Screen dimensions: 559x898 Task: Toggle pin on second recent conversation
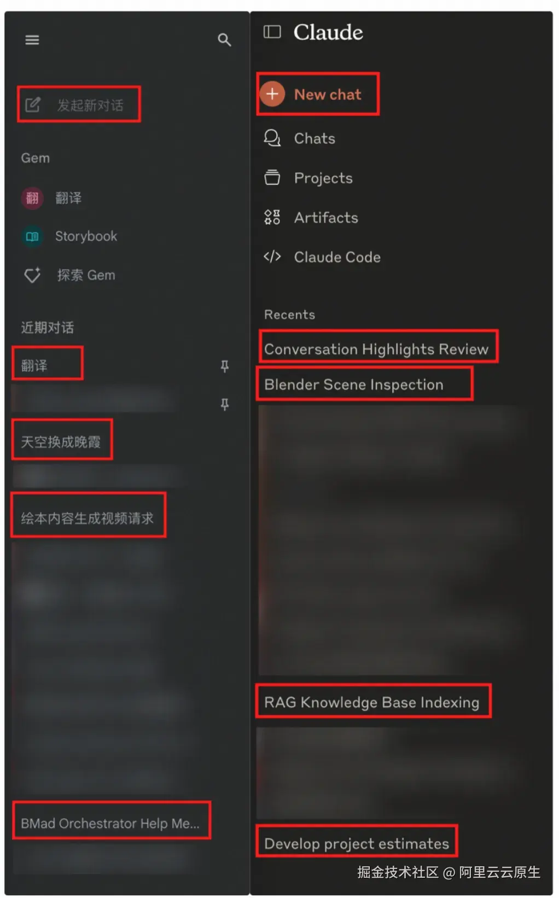pos(224,404)
